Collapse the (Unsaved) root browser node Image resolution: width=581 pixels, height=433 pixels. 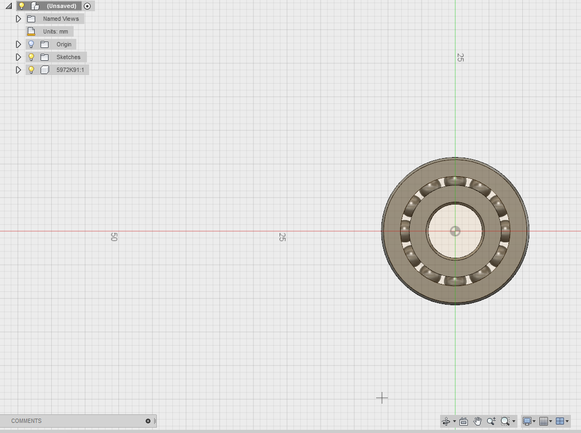[9, 6]
